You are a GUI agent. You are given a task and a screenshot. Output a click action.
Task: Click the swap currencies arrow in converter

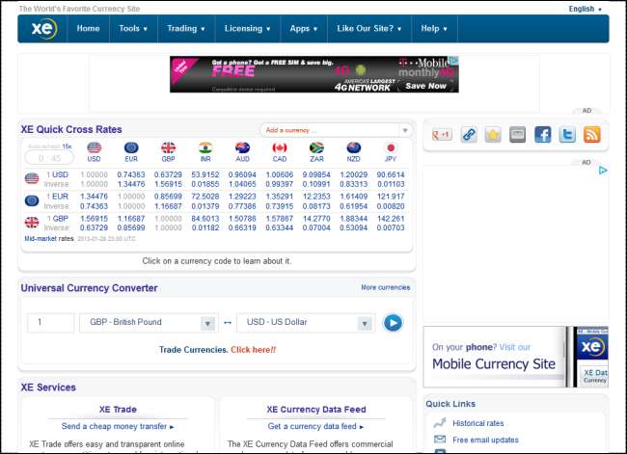coord(228,323)
